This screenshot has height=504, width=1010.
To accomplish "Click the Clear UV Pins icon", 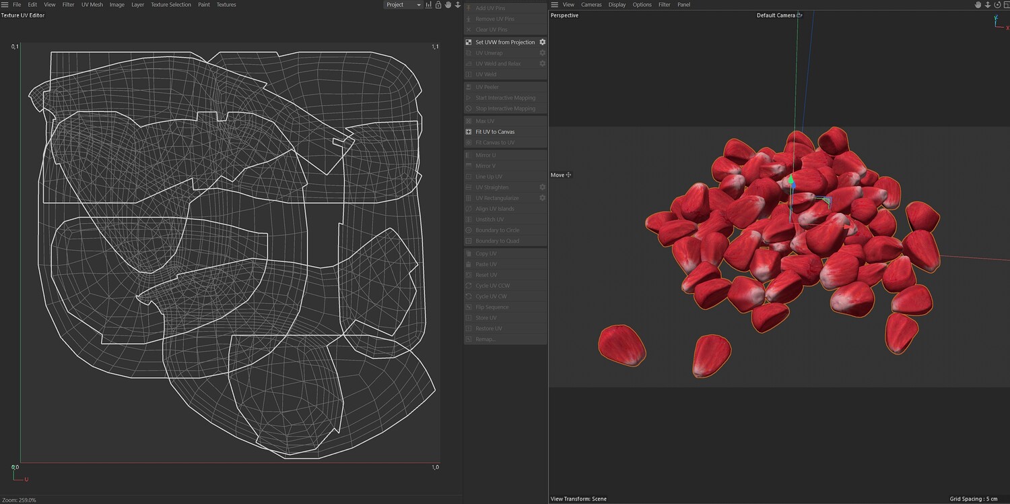I will coord(469,30).
